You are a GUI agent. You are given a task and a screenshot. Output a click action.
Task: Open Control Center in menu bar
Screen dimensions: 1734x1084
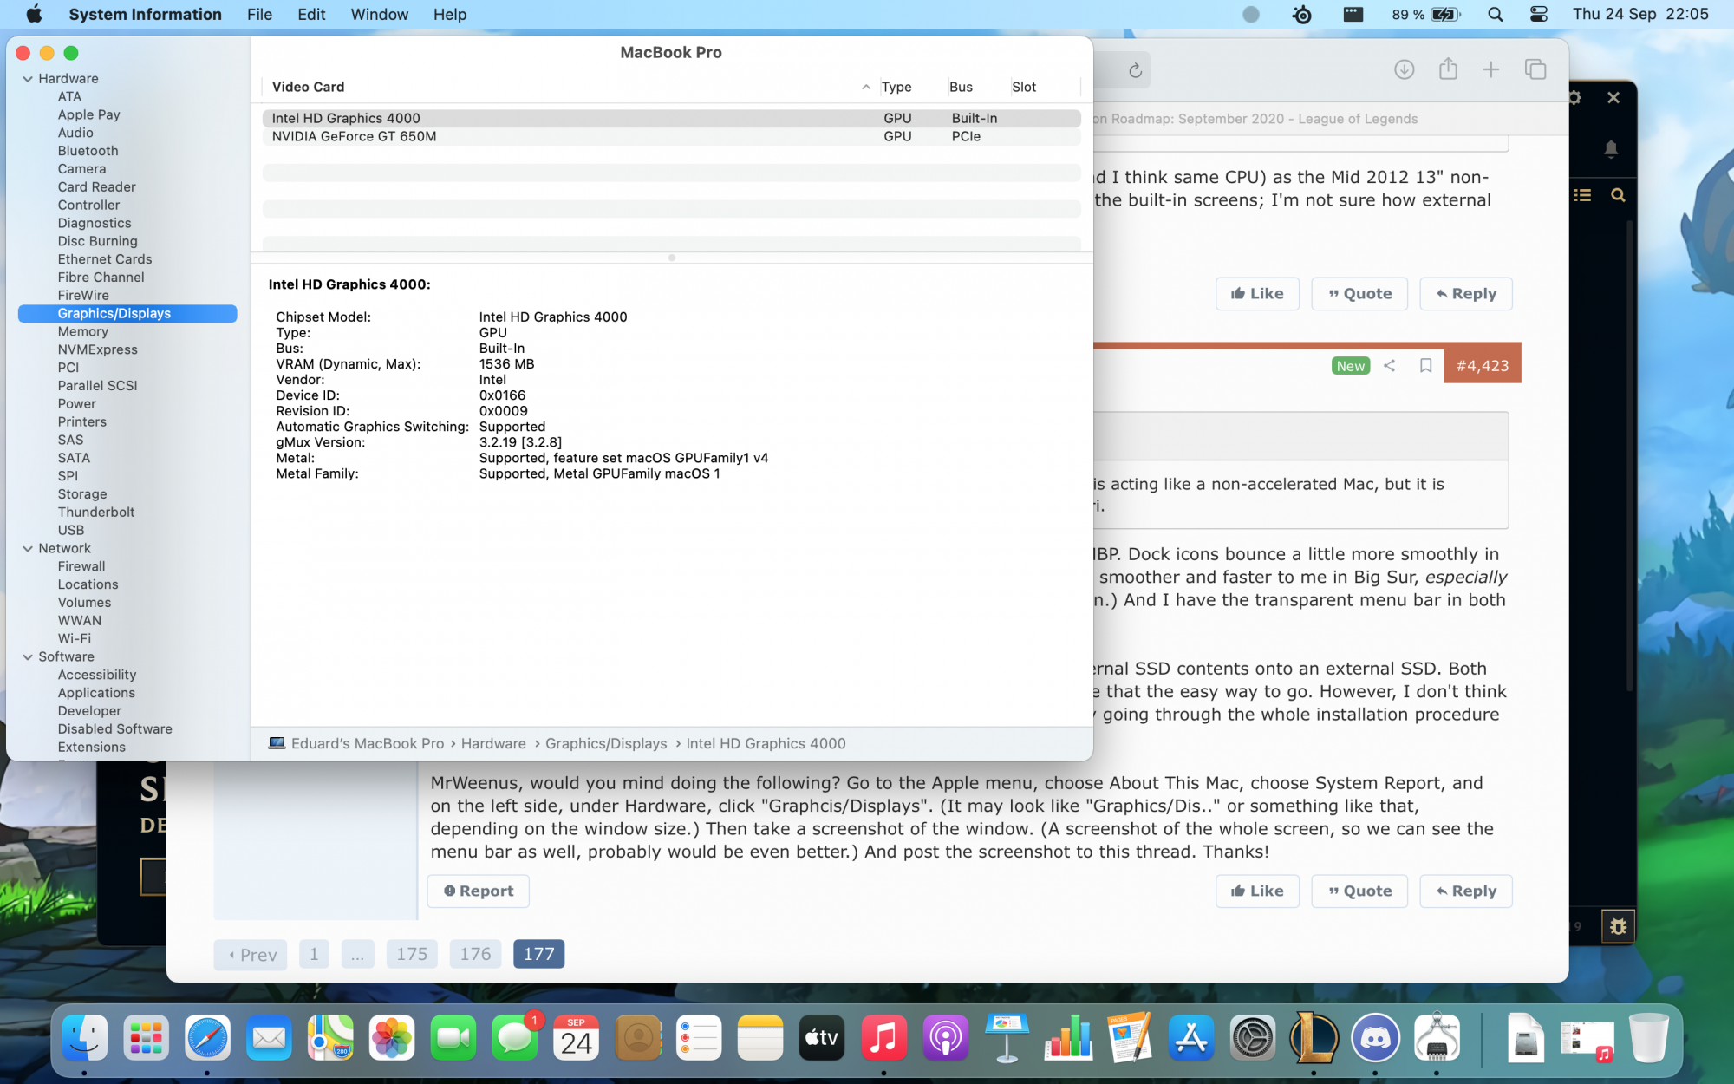1539,14
